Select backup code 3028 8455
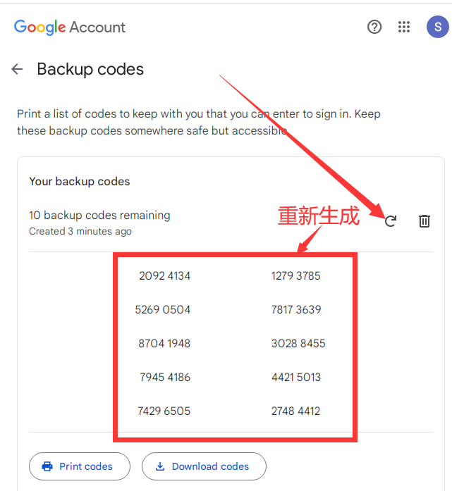Screen dimensions: 452x491 [298, 344]
